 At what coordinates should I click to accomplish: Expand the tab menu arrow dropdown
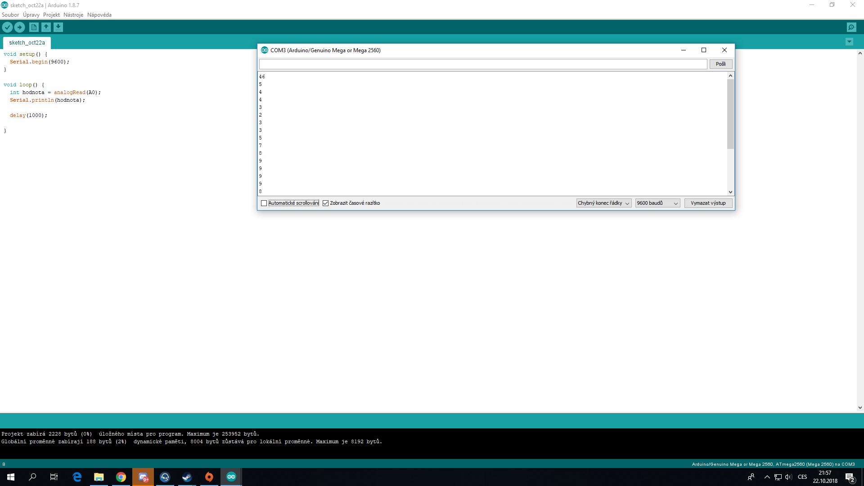point(849,42)
